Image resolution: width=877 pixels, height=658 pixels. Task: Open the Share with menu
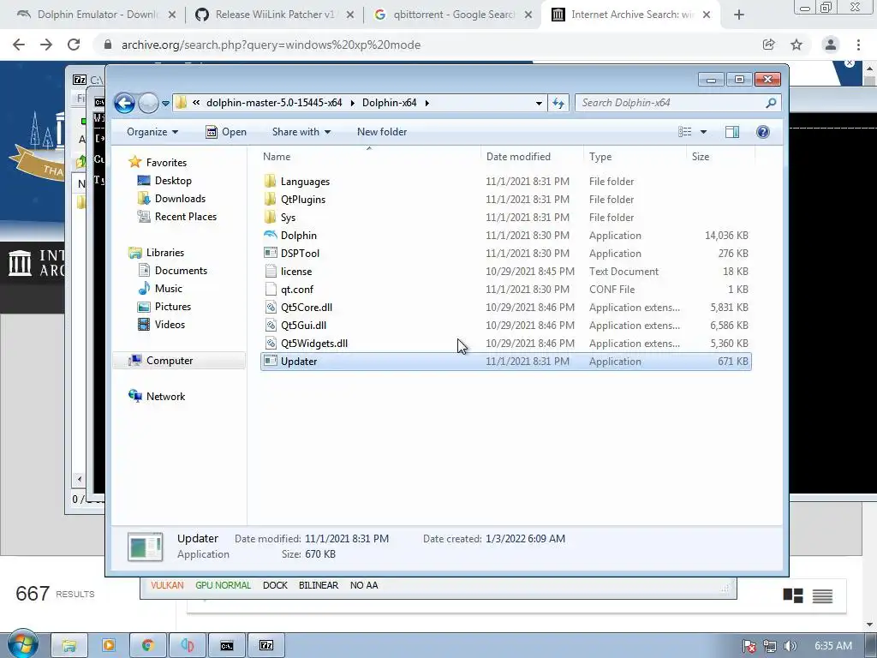point(301,132)
